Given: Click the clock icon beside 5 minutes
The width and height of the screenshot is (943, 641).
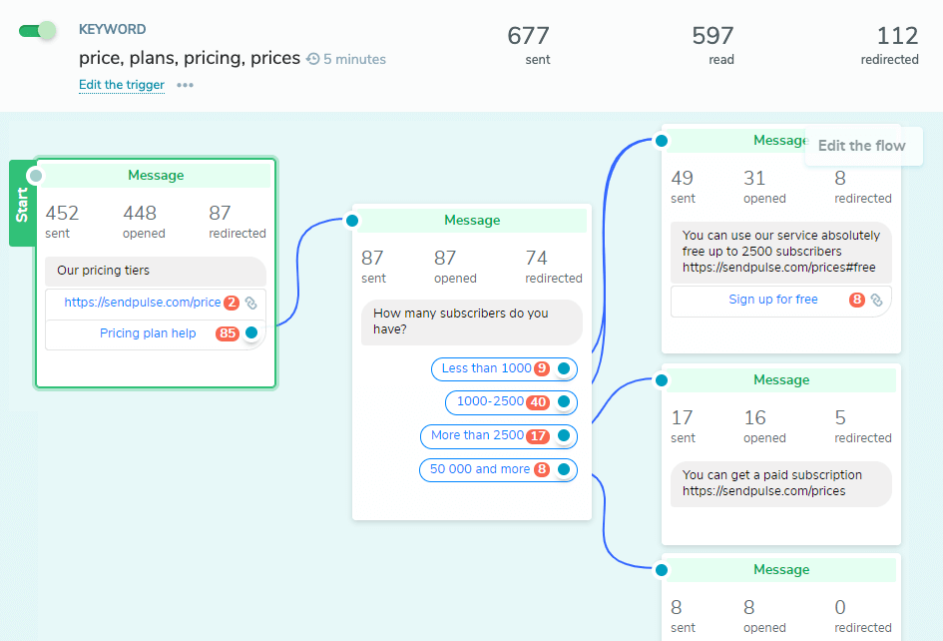Looking at the screenshot, I should (x=313, y=59).
